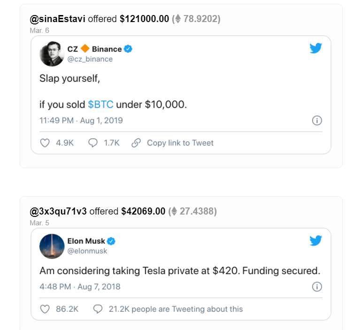Viewport: 346px width, 330px height.
Task: Click the Twitter bird in CZ Binance tweet
Action: tap(315, 48)
